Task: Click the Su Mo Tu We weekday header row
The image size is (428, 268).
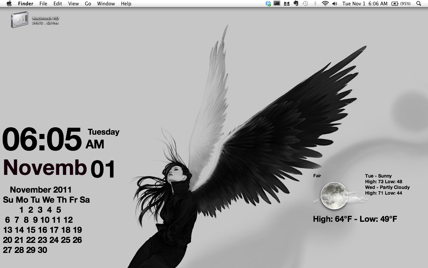Action: coord(46,200)
